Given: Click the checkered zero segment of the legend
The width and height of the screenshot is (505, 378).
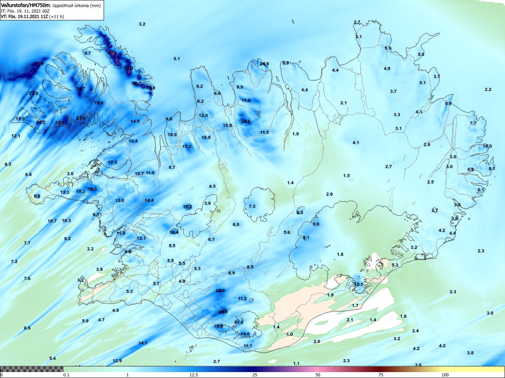Looking at the screenshot, I should 32,369.
